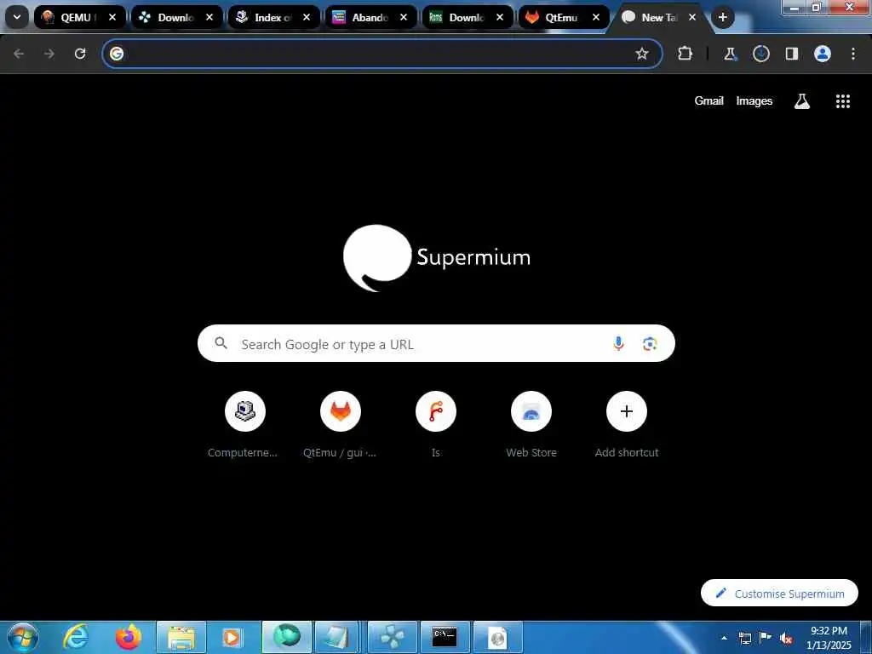Open the profile avatar menu
Viewport: 872px width, 654px height.
pyautogui.click(x=822, y=54)
